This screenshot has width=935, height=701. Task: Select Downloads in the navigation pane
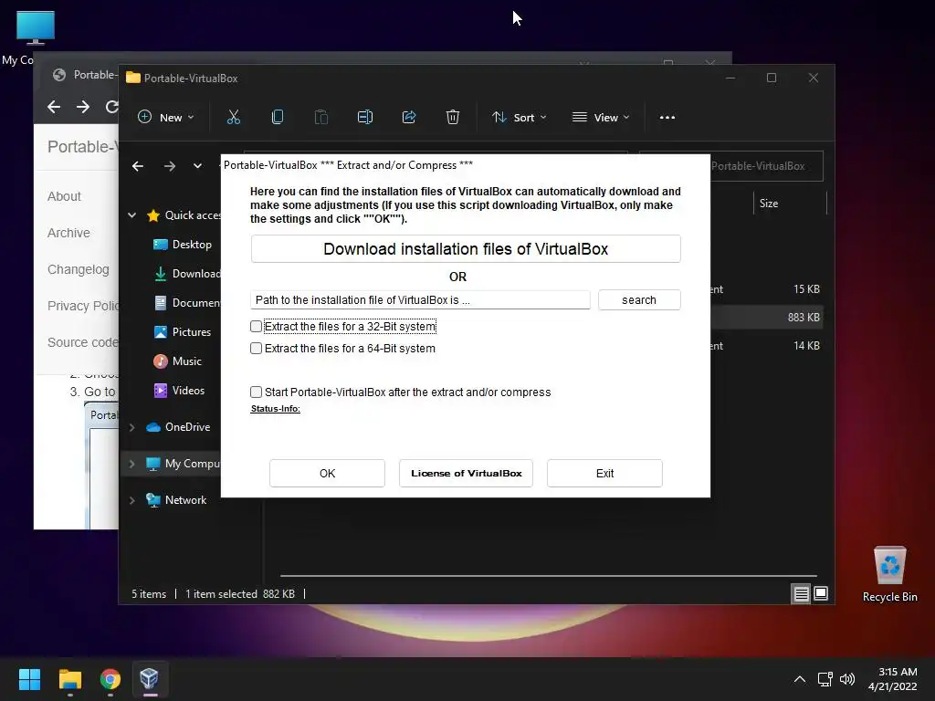point(186,274)
